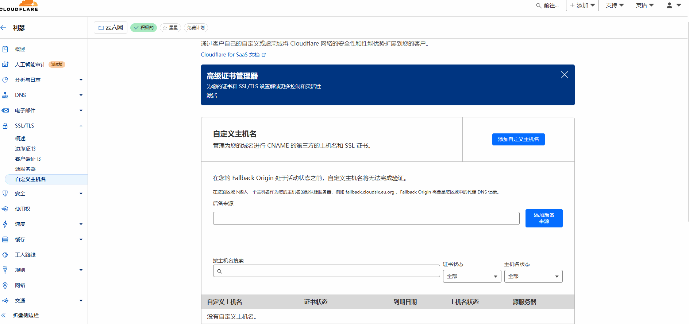Open 边缘证书 submenu item

pyautogui.click(x=25, y=149)
